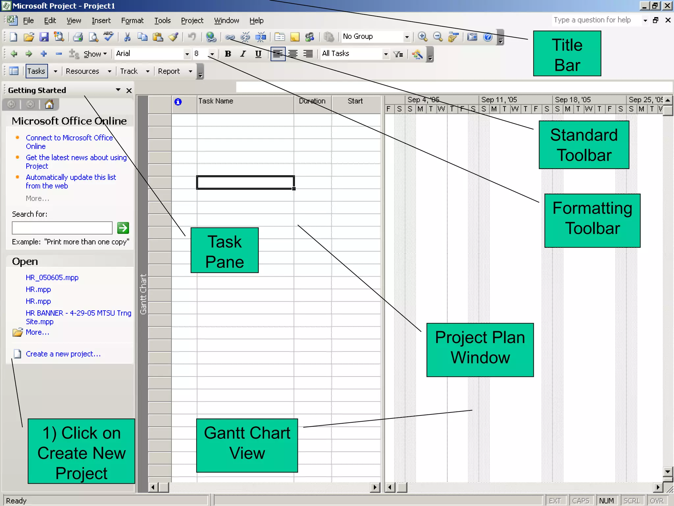Open the All Tasks filter dropdown
Screen dimensions: 674x506
click(x=386, y=54)
